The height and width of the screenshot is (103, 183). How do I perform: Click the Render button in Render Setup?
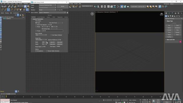(63, 6)
